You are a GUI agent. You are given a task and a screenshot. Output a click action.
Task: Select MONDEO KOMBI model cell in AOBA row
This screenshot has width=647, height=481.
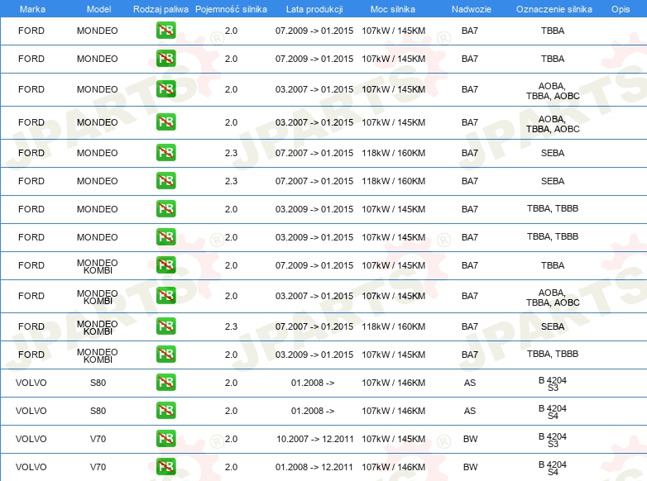coord(98,297)
